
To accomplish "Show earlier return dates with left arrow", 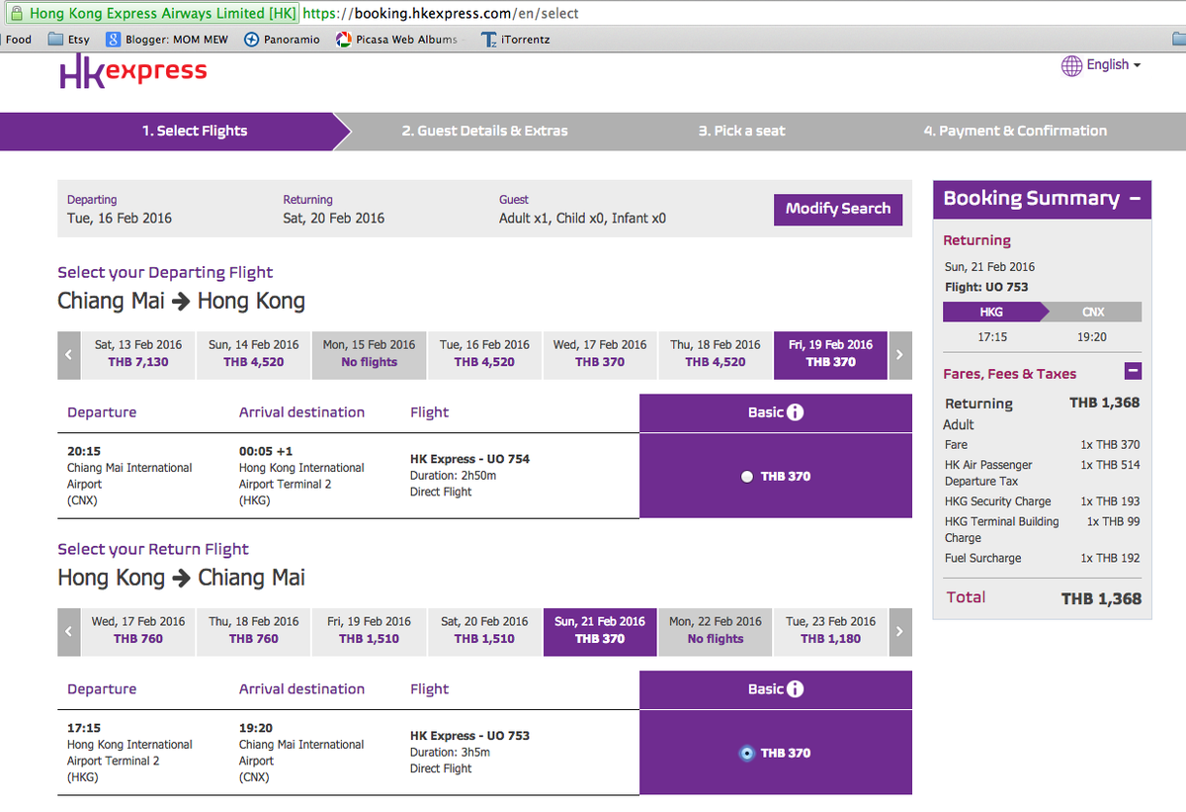I will click(x=68, y=632).
